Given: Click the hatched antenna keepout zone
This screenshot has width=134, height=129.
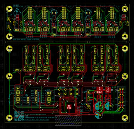Looking at the screenshot, I should [x=68, y=120].
